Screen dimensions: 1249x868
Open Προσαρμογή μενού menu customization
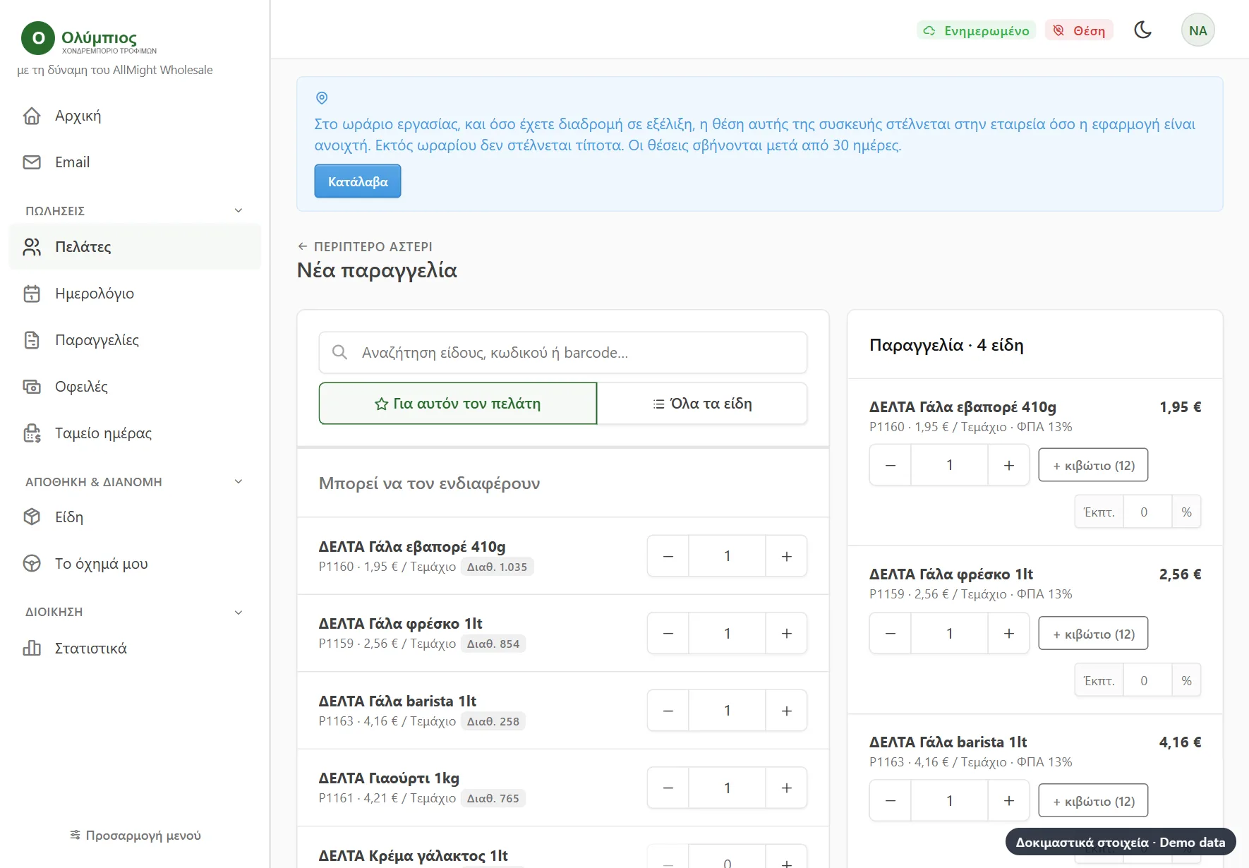[135, 836]
